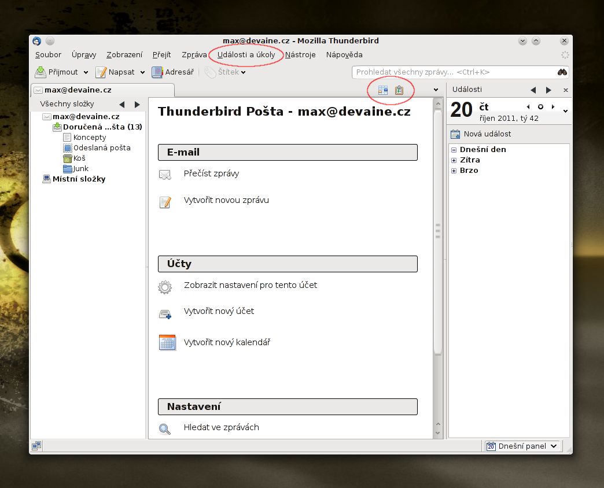Open the Zobrazení menu
The image size is (604, 488).
(124, 55)
